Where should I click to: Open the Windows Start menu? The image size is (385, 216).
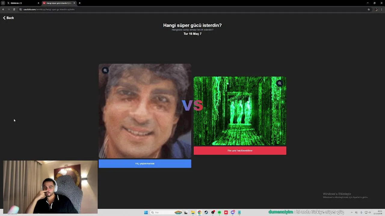point(146,212)
